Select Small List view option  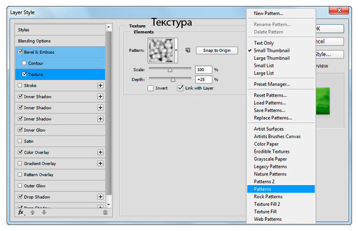pyautogui.click(x=264, y=66)
